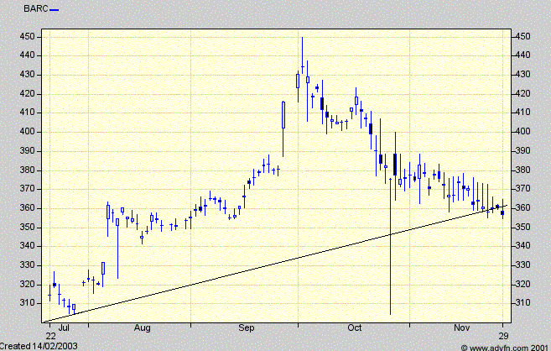The width and height of the screenshot is (551, 351).
Task: Click the top of the highest wick near 450
Action: (302, 38)
